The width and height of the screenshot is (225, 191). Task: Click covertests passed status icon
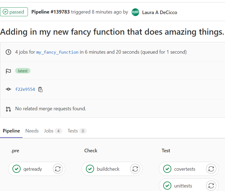(167, 169)
